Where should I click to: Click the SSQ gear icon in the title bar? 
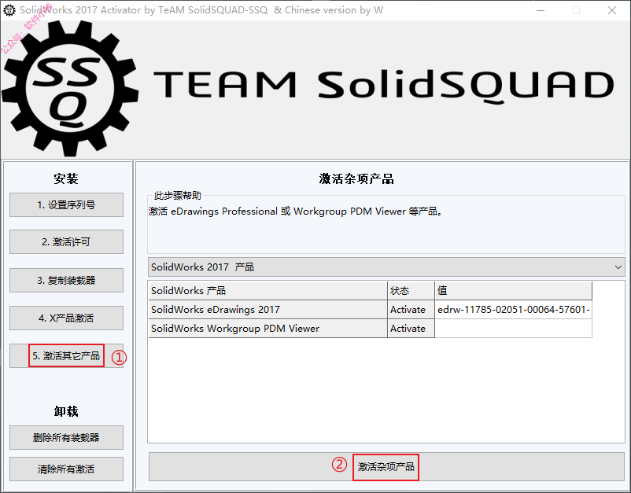(9, 10)
